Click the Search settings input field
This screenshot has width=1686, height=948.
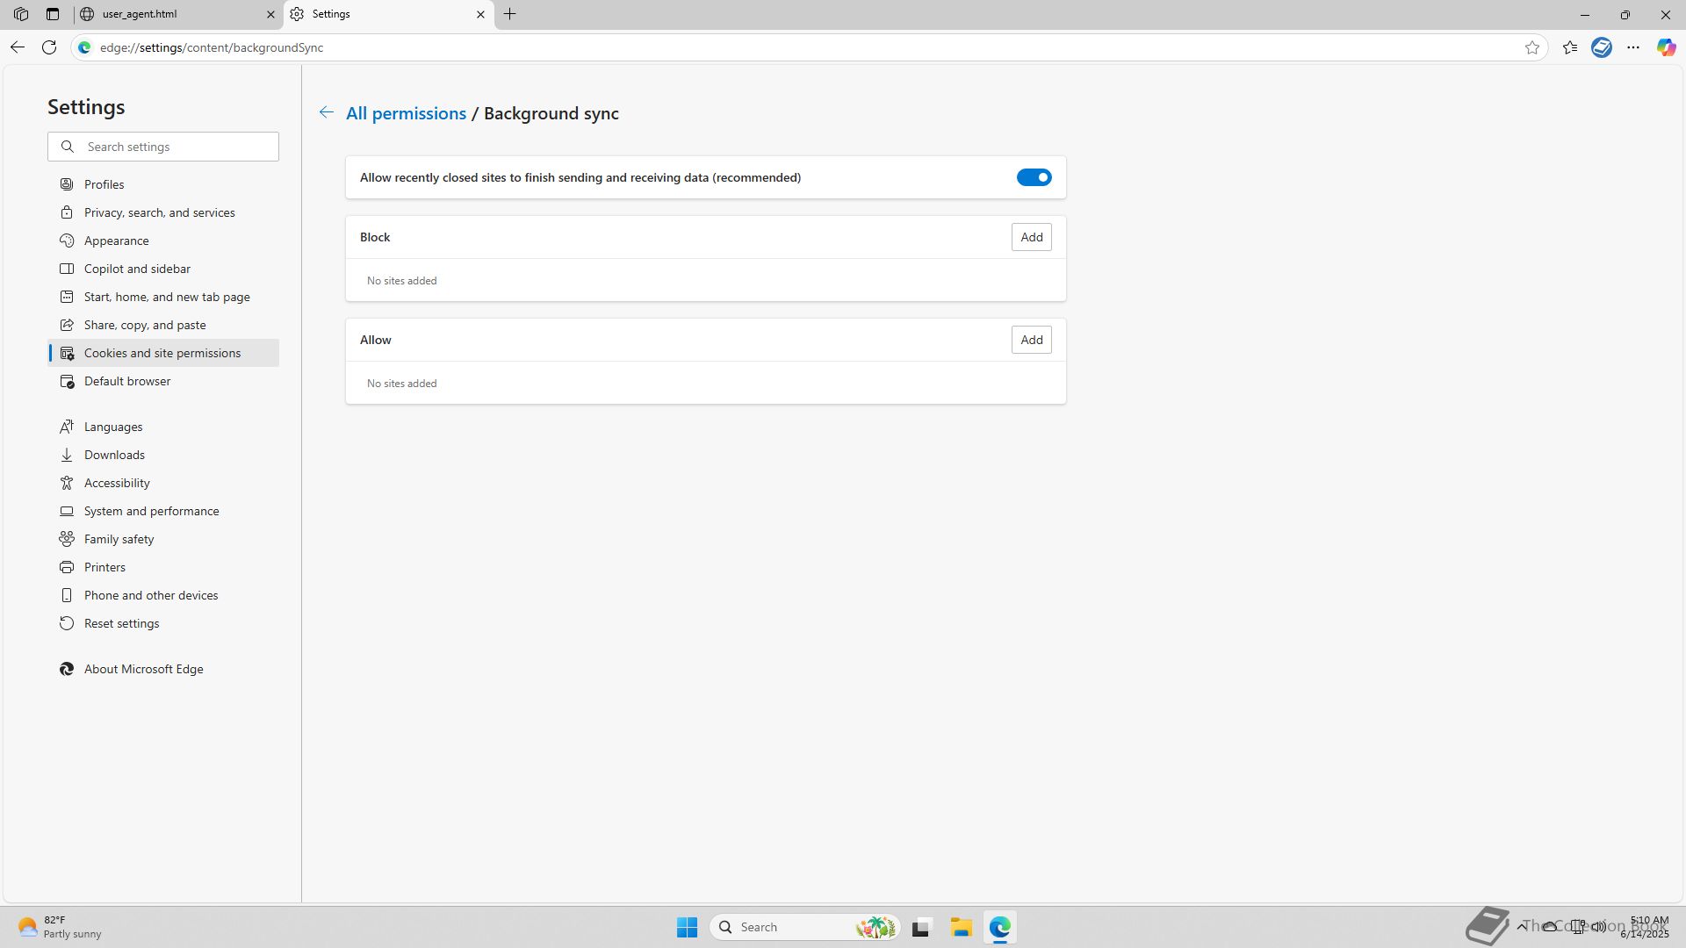coord(176,147)
